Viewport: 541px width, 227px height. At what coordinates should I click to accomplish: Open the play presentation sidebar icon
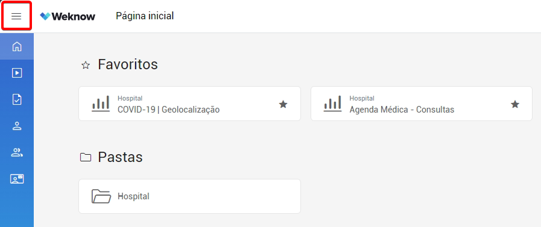tap(16, 73)
